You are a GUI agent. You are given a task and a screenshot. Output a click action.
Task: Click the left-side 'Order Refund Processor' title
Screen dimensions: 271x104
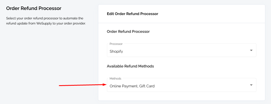pos(34,8)
